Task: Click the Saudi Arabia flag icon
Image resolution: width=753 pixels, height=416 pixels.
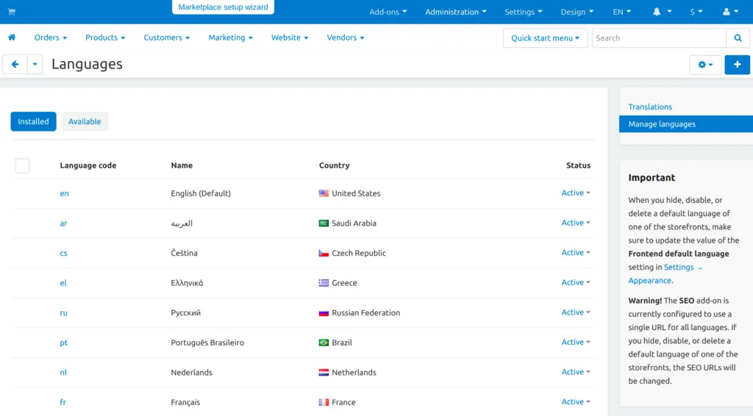Action: pyautogui.click(x=324, y=223)
